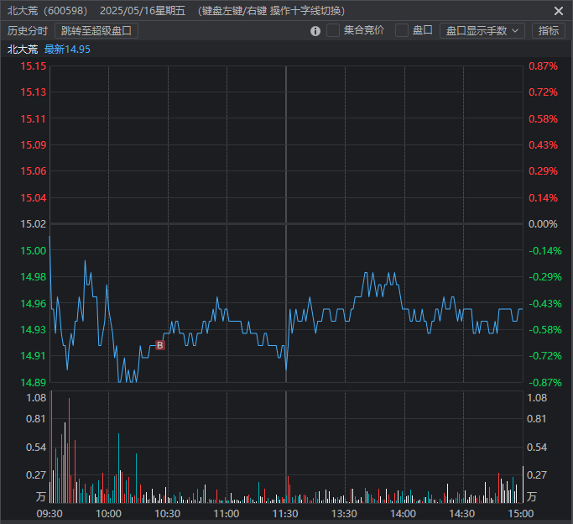Click the 指标 button
Image resolution: width=573 pixels, height=524 pixels.
pyautogui.click(x=548, y=31)
